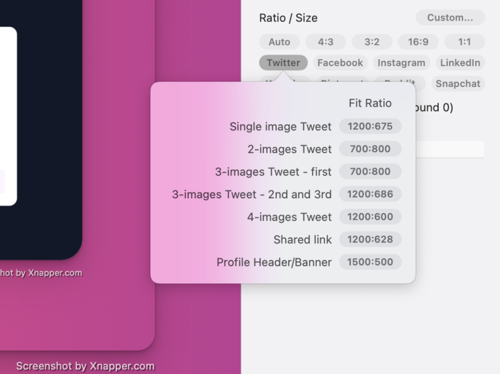Screen dimensions: 500x374
Task: Click the Shared link label
Action: coord(303,240)
